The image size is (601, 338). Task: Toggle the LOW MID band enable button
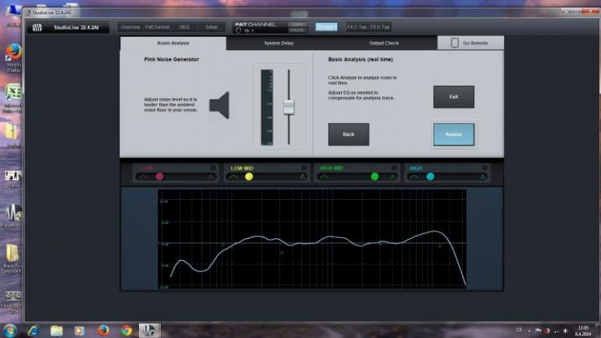coord(304,168)
